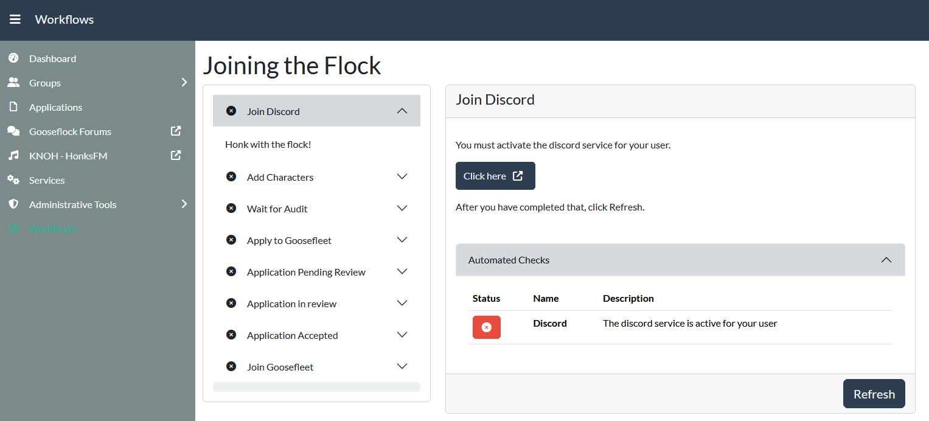Select the Apply to Goosefleet step label

(289, 240)
